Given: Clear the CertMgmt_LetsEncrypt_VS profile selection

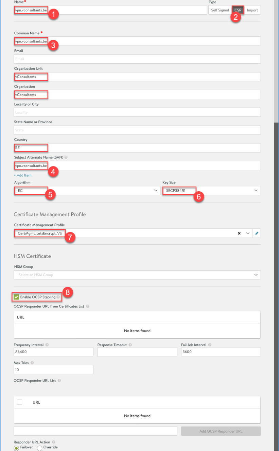Looking at the screenshot, I should click(x=239, y=233).
